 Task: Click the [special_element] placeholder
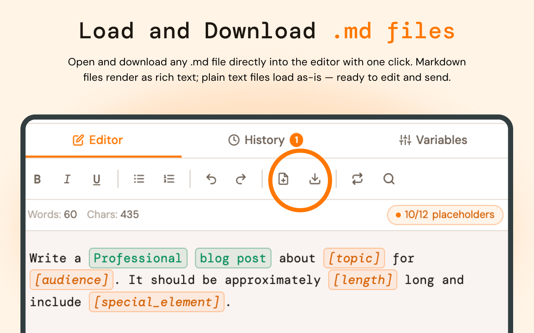(x=156, y=302)
